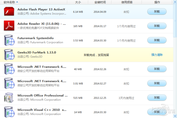177x118 pixels.
Task: Click the 14 MB size cell
Action: tap(78, 112)
